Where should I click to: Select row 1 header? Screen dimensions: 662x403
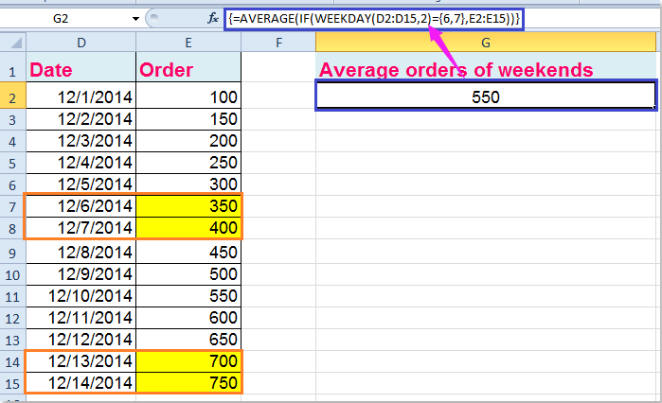tap(13, 69)
